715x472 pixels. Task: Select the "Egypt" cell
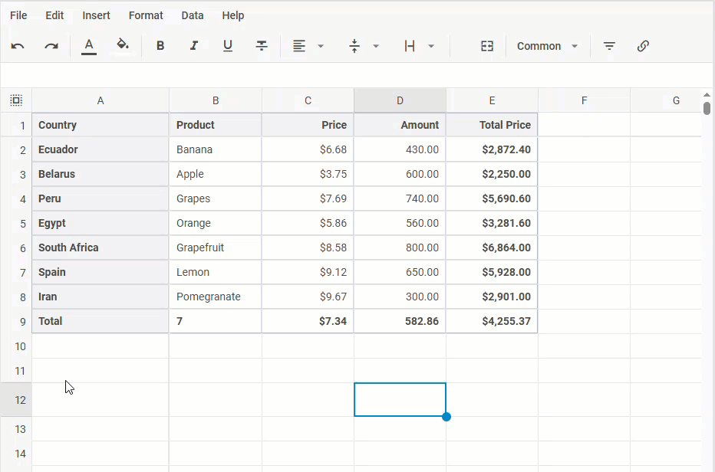tap(100, 223)
